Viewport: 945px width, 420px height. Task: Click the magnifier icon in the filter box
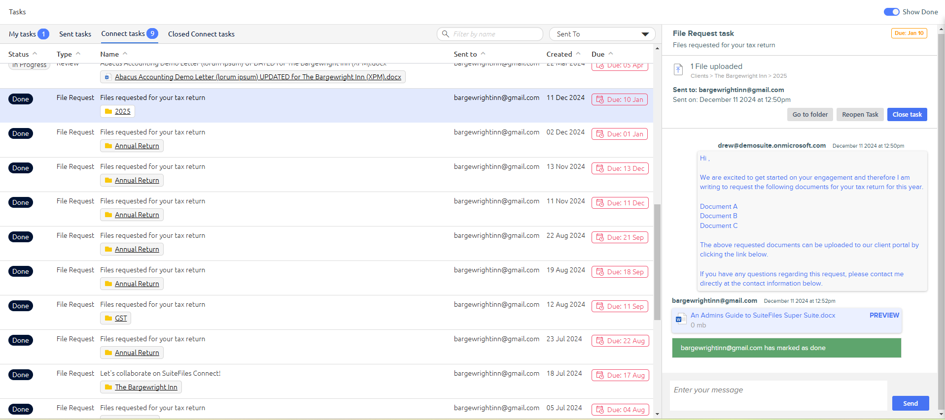(x=446, y=34)
